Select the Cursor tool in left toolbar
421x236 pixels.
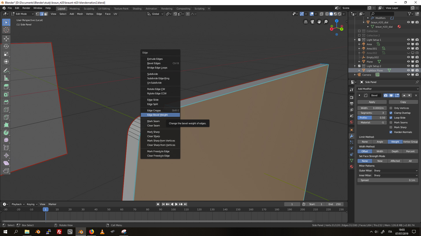click(6, 30)
